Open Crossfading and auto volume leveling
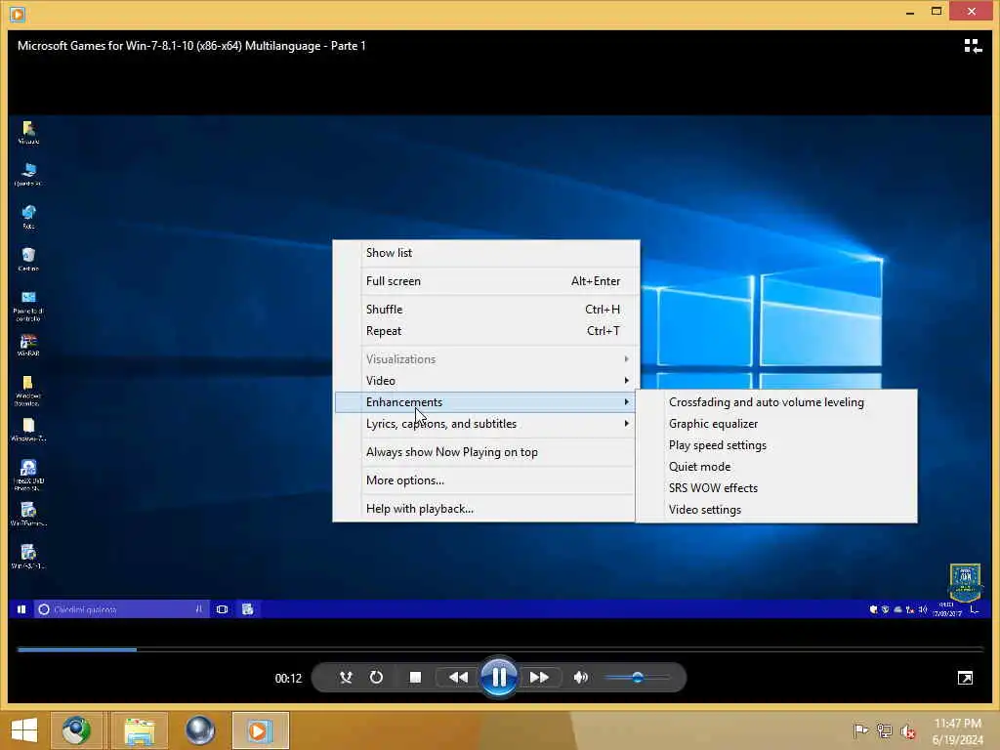 [x=776, y=402]
